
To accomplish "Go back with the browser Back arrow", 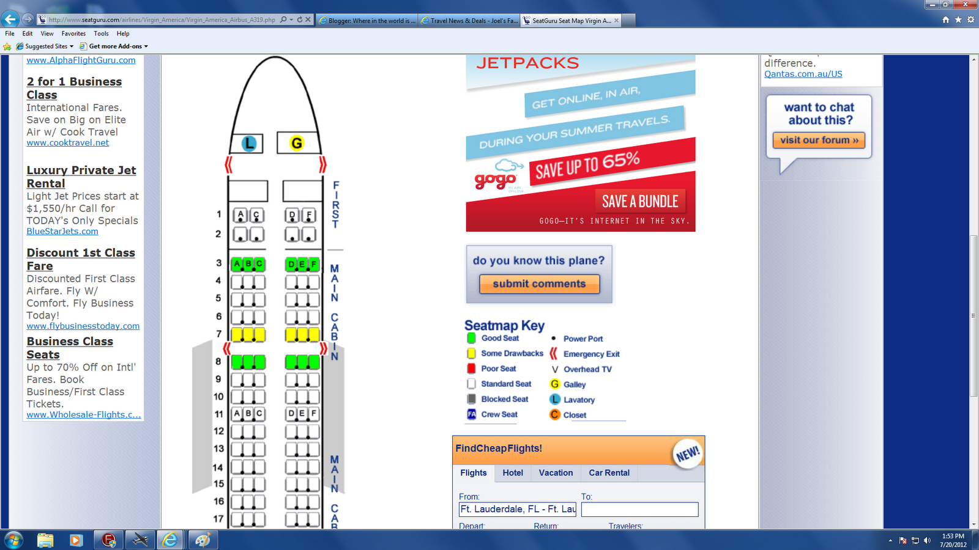I will pos(10,19).
